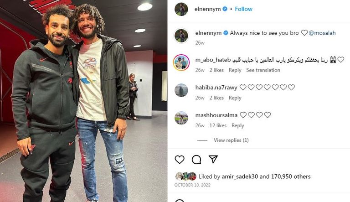Open the @mosalah mention link
The height and width of the screenshot is (202, 350).
point(322,33)
